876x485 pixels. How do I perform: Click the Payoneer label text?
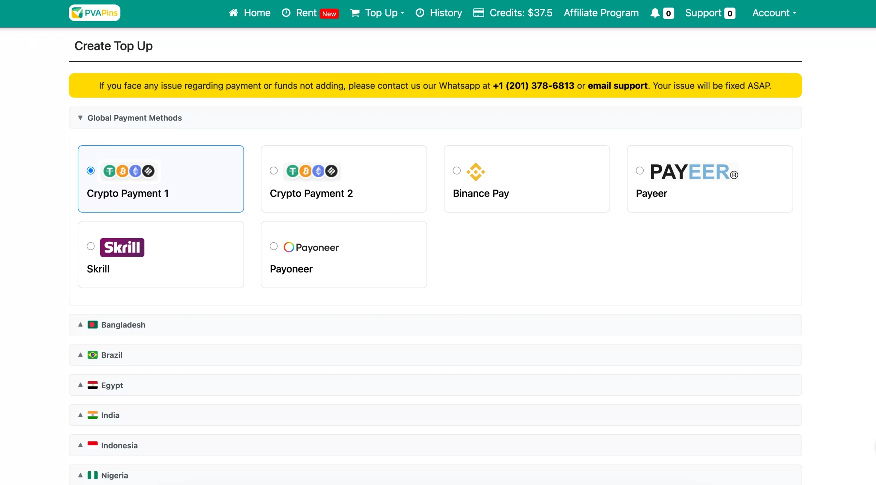[x=291, y=269]
